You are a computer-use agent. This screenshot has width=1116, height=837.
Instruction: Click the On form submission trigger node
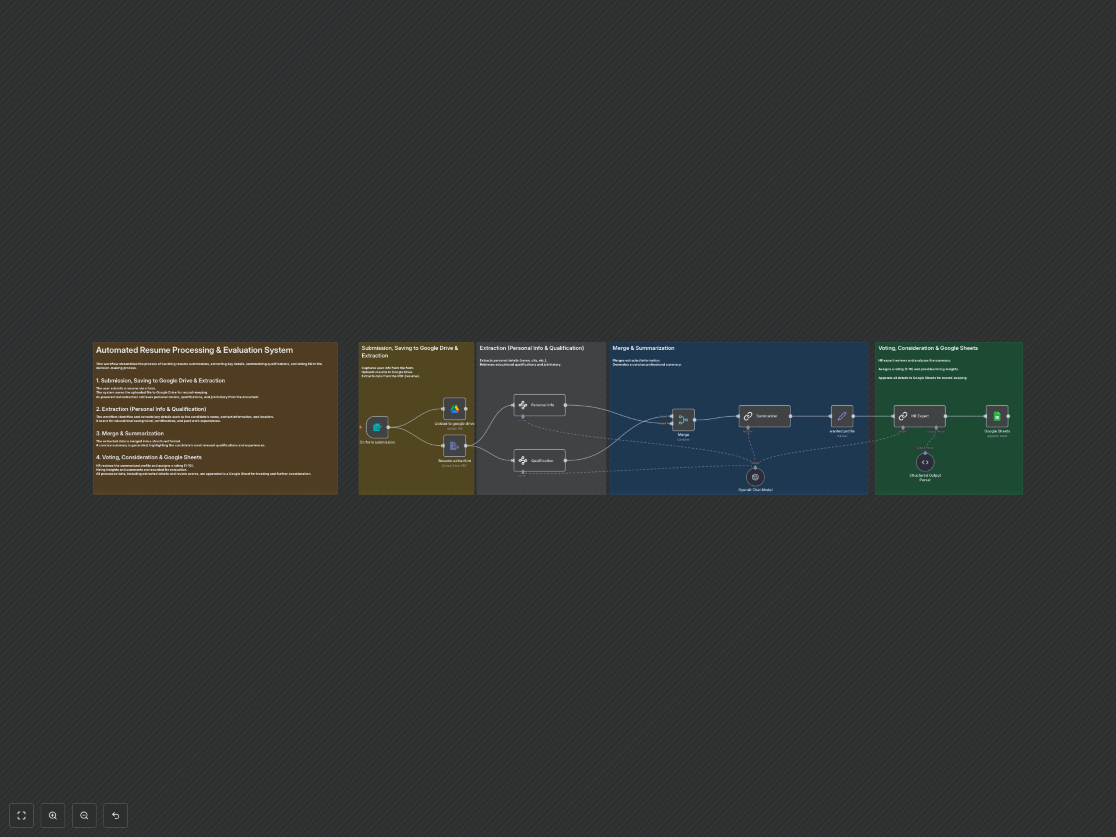(x=377, y=427)
